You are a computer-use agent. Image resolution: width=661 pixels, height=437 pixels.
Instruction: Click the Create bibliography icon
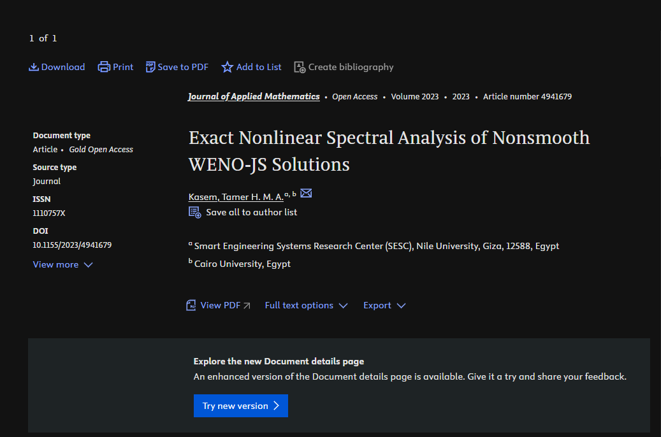click(x=300, y=67)
